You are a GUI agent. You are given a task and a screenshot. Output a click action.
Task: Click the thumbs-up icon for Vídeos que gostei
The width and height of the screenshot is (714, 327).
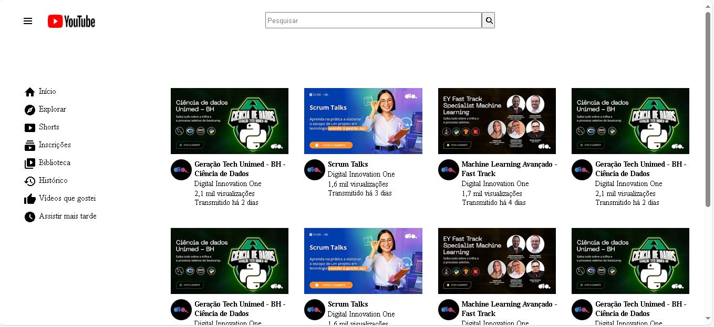[30, 199]
